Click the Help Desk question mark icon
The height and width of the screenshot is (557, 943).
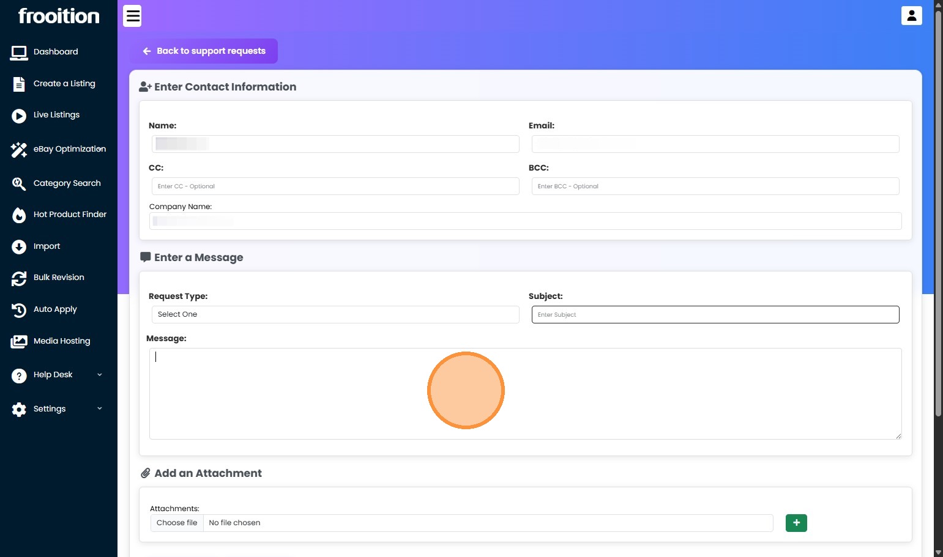click(19, 375)
